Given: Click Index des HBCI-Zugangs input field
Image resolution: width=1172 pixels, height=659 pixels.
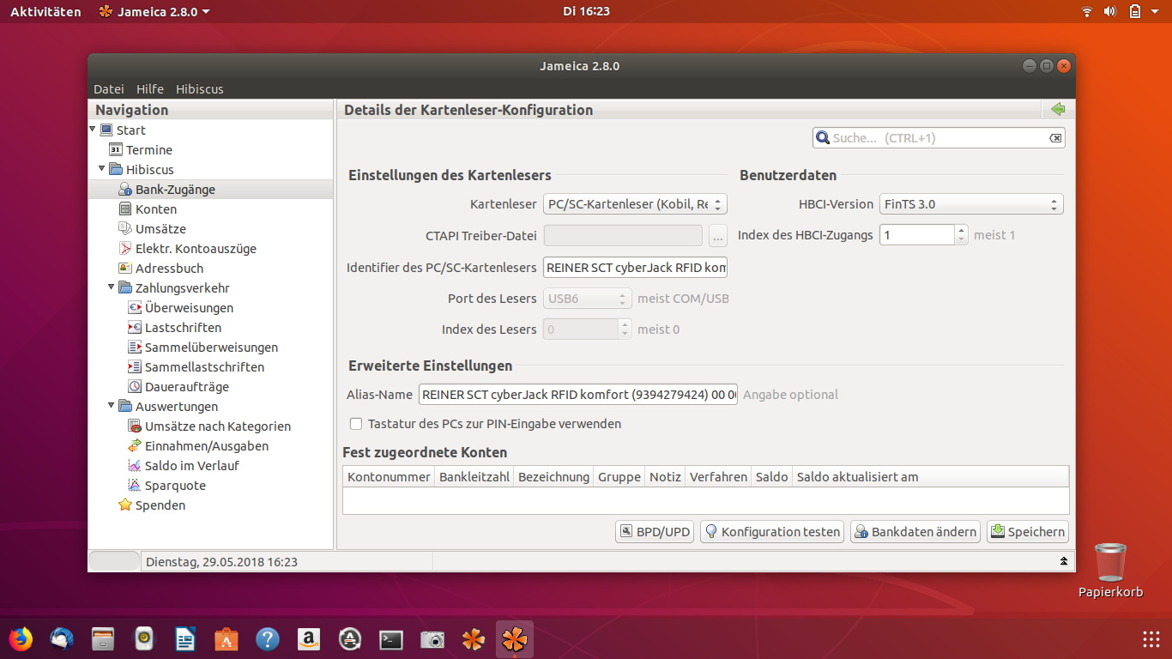Looking at the screenshot, I should click(917, 234).
